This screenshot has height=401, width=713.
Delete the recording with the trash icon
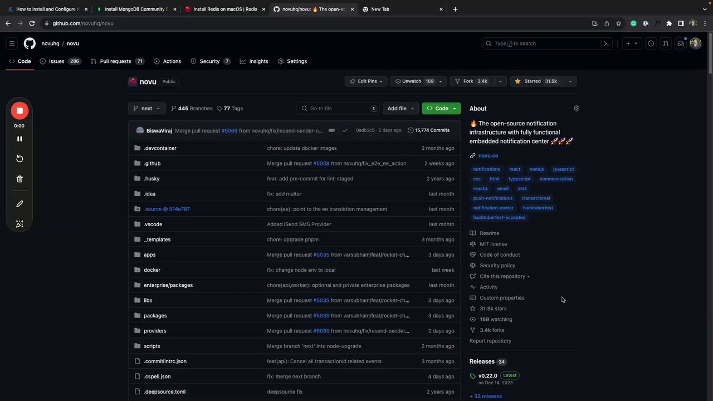(19, 179)
